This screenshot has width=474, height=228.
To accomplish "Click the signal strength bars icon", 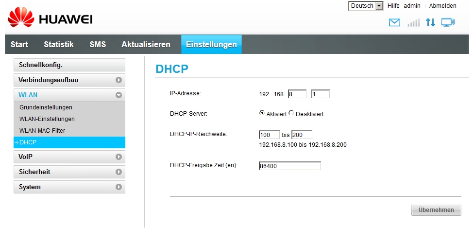I will [413, 23].
